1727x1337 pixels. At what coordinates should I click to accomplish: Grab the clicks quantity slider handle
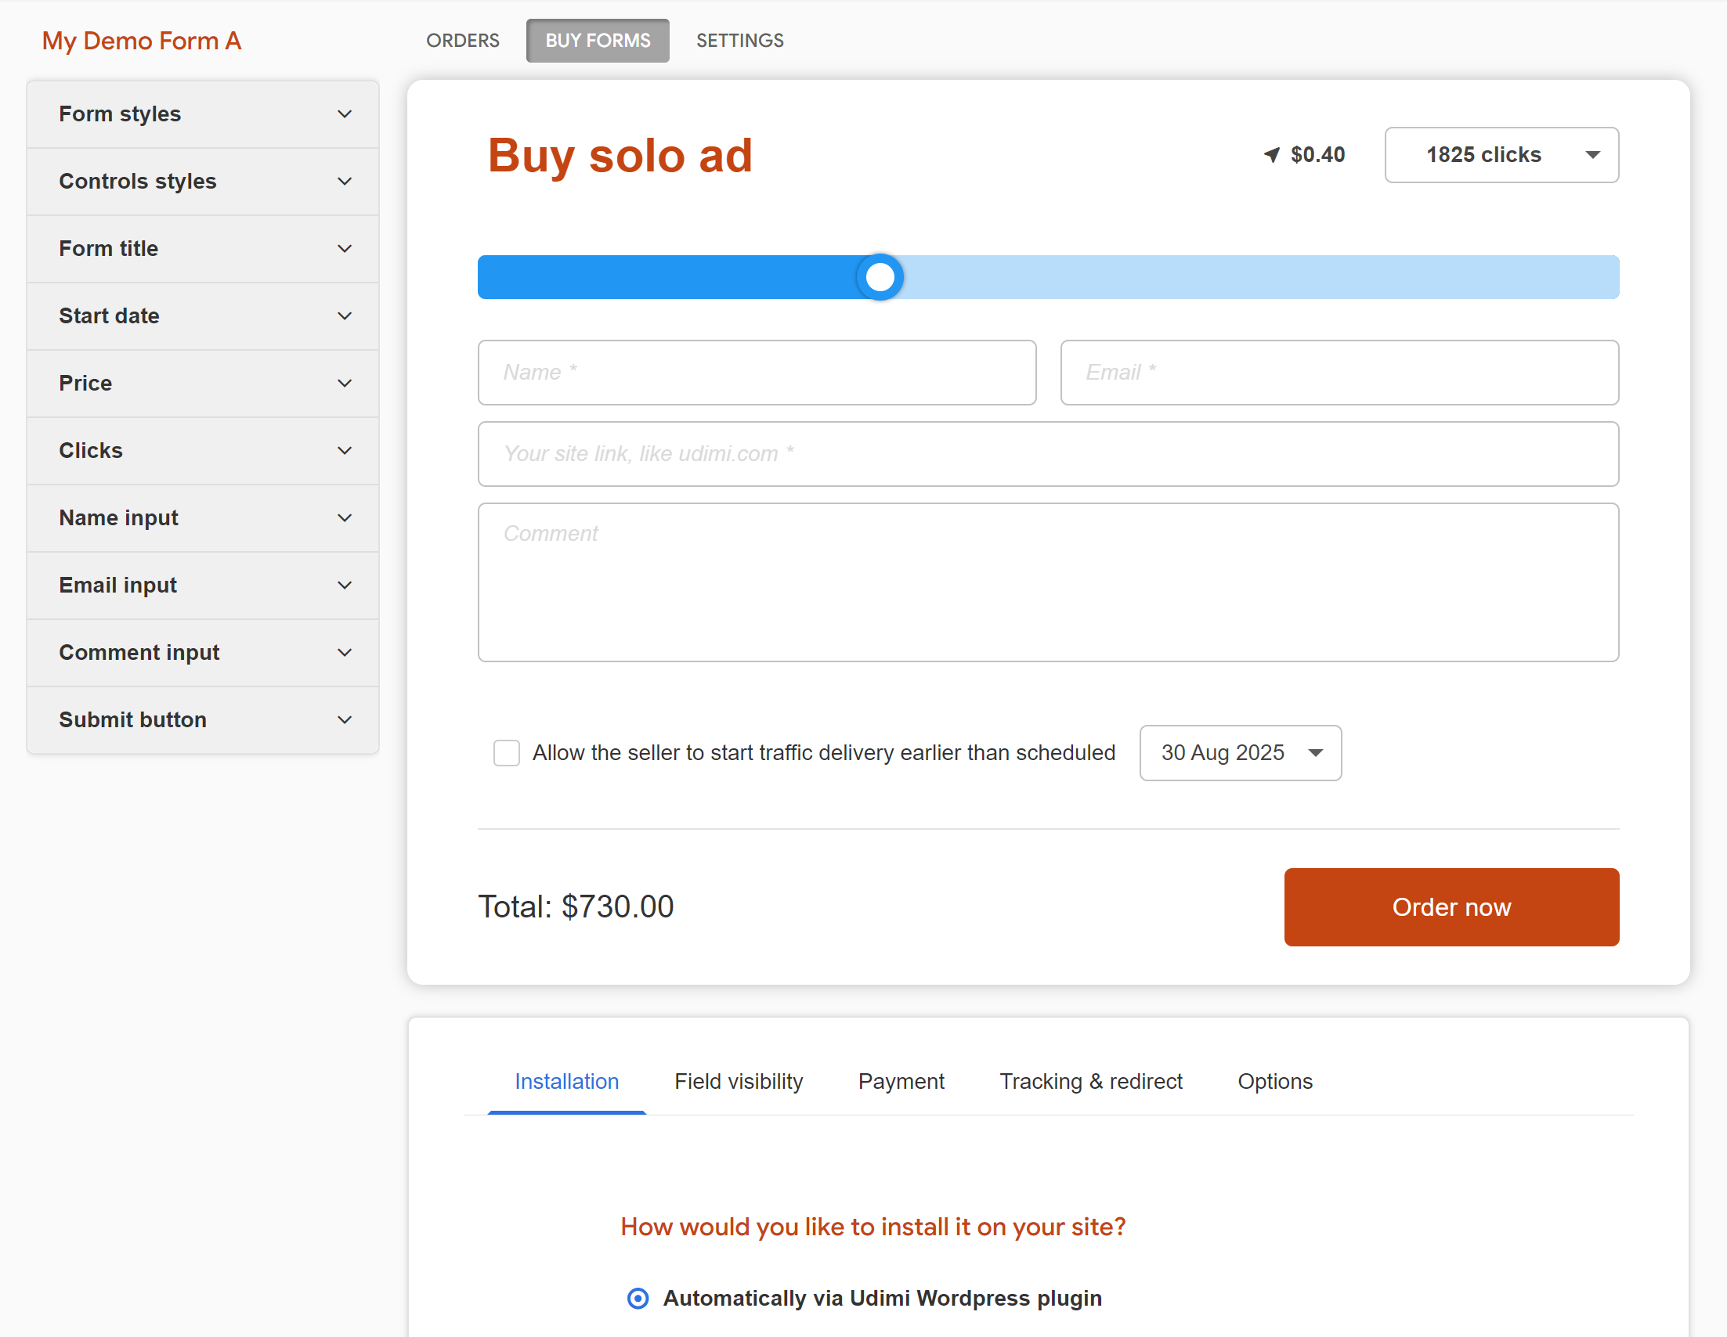tap(880, 276)
